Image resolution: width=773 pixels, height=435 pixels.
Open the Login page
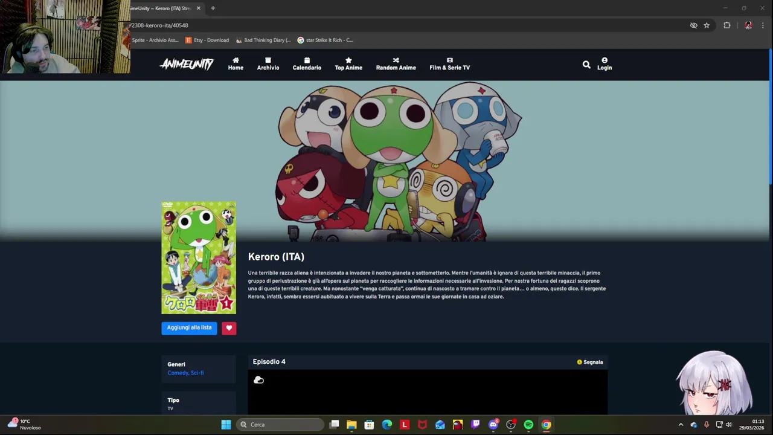tap(605, 64)
